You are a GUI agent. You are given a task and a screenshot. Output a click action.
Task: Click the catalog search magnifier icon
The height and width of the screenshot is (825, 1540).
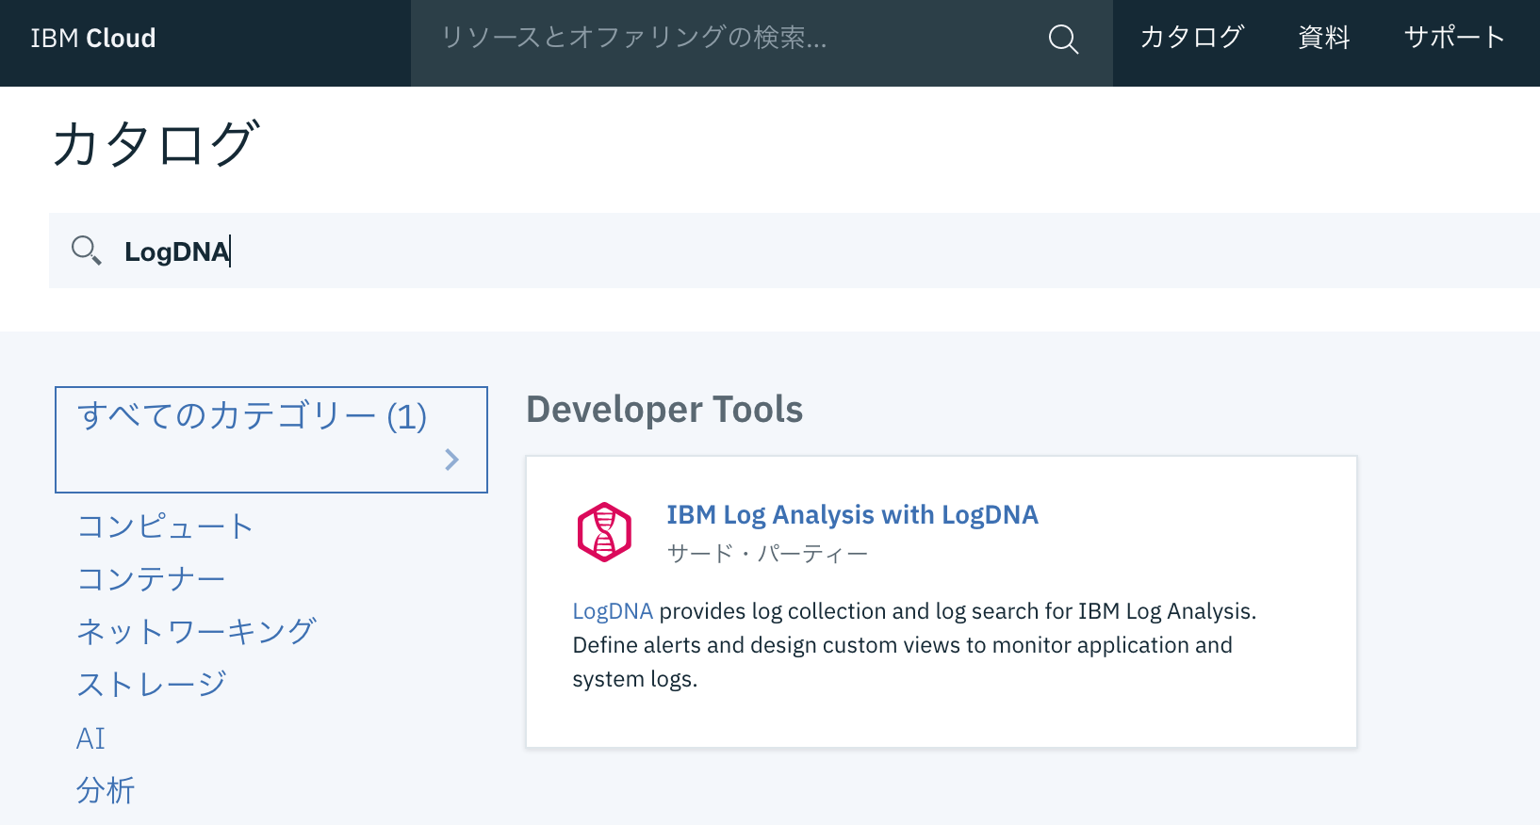tap(86, 251)
